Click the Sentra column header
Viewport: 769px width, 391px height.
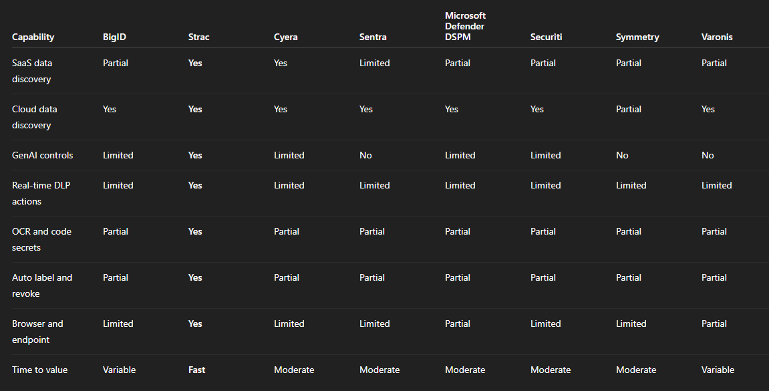point(373,37)
